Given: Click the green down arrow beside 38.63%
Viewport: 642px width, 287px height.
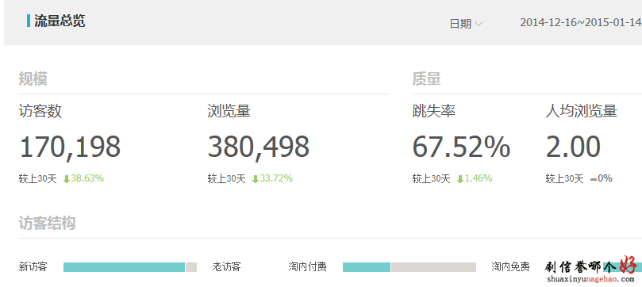Looking at the screenshot, I should click(67, 179).
